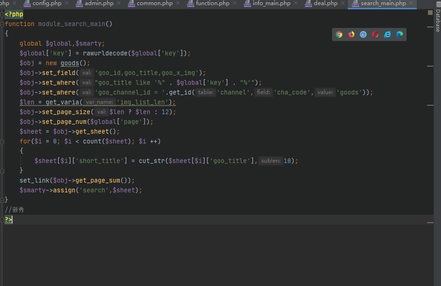This screenshot has width=441, height=286.
Task: Close the config.php tab
Action: coord(67,3)
